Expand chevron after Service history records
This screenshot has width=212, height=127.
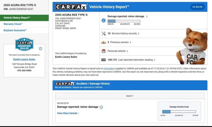(139, 34)
